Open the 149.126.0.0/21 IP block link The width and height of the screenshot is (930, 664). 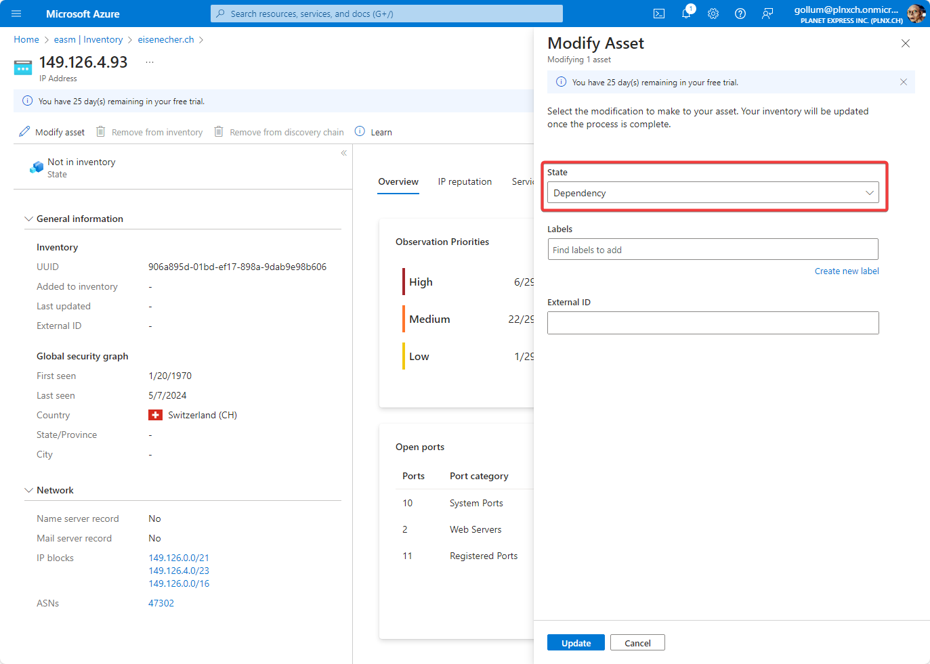tap(179, 558)
